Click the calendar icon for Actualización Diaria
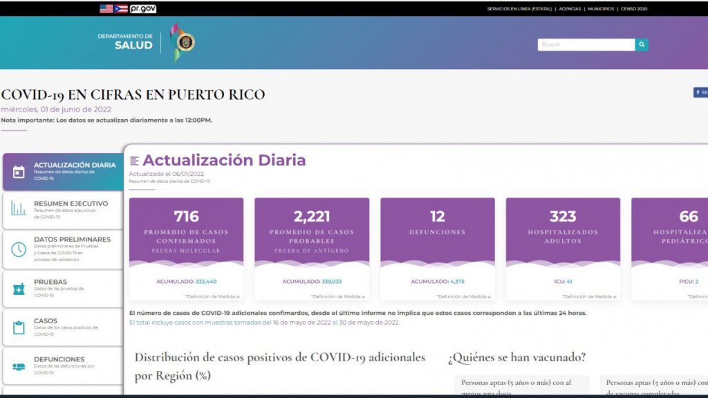 (19, 172)
